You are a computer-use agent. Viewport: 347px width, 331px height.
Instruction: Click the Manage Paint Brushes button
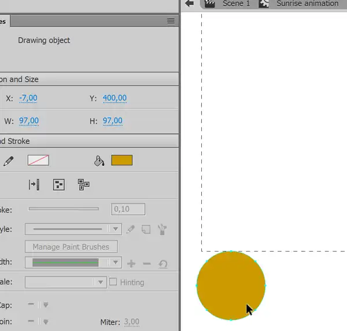pyautogui.click(x=71, y=247)
